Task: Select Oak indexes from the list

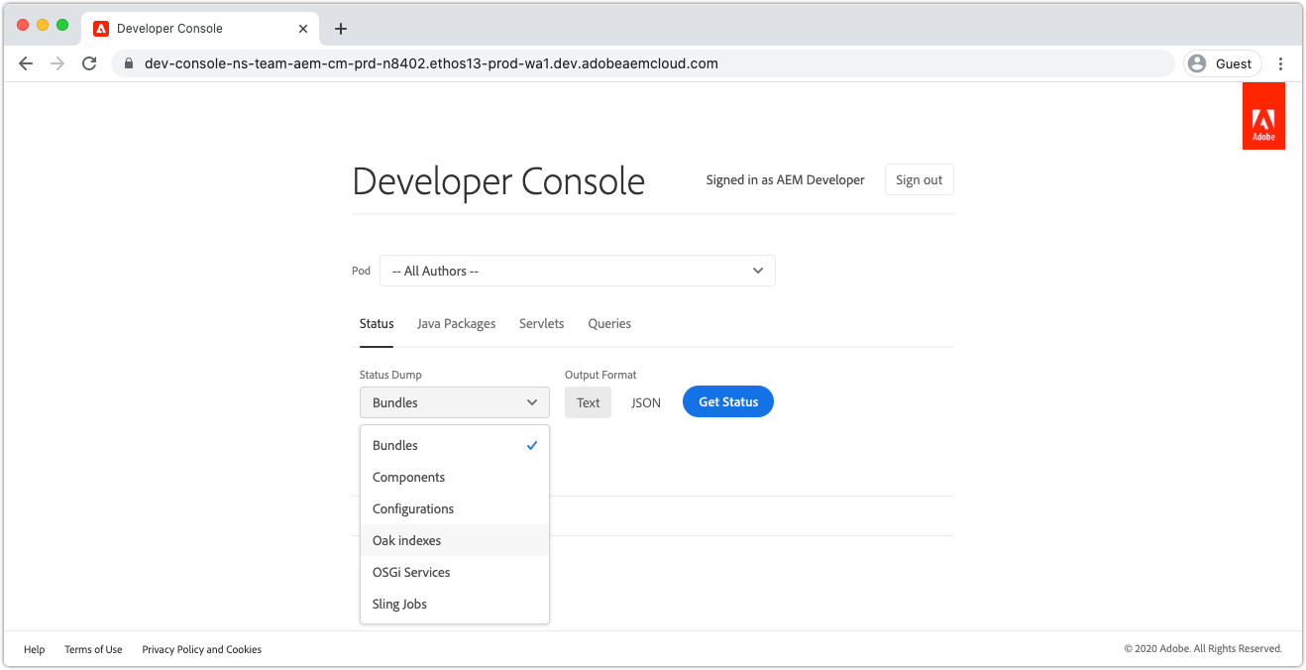Action: pyautogui.click(x=455, y=541)
